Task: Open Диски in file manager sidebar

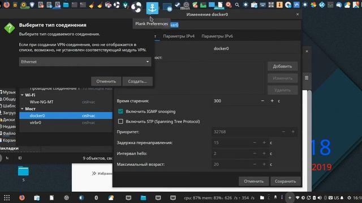Action: pos(8,120)
